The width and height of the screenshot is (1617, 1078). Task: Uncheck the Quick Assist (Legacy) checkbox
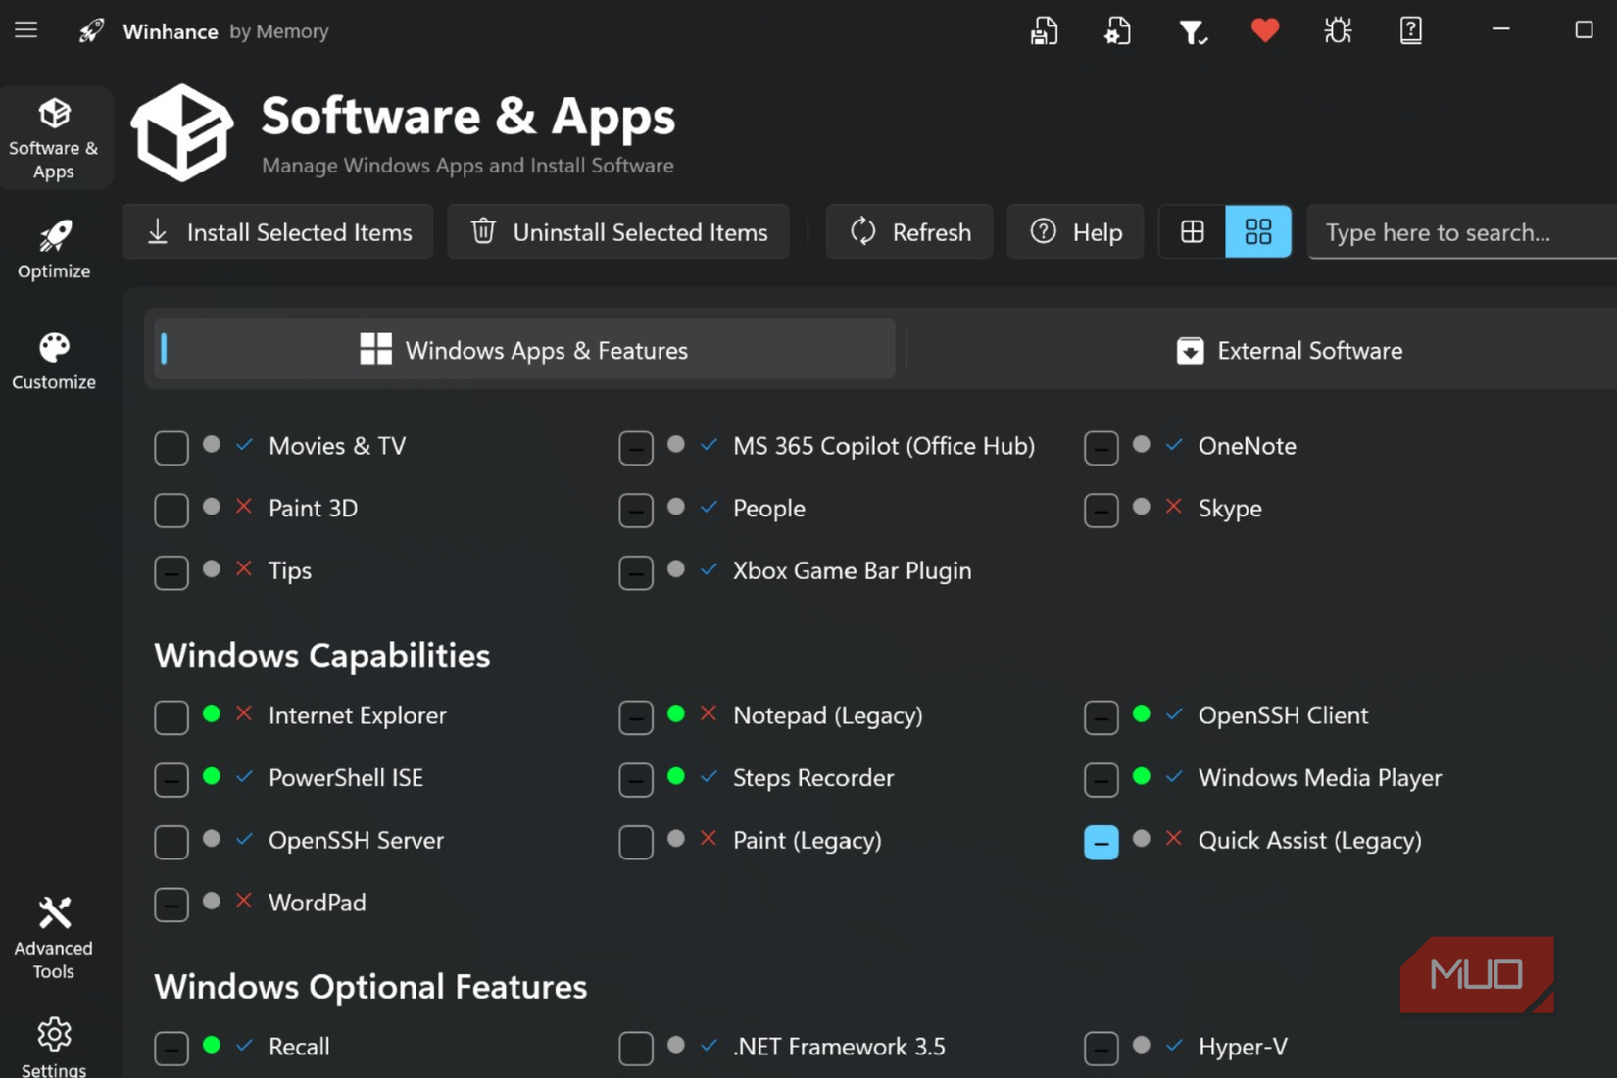point(1101,842)
